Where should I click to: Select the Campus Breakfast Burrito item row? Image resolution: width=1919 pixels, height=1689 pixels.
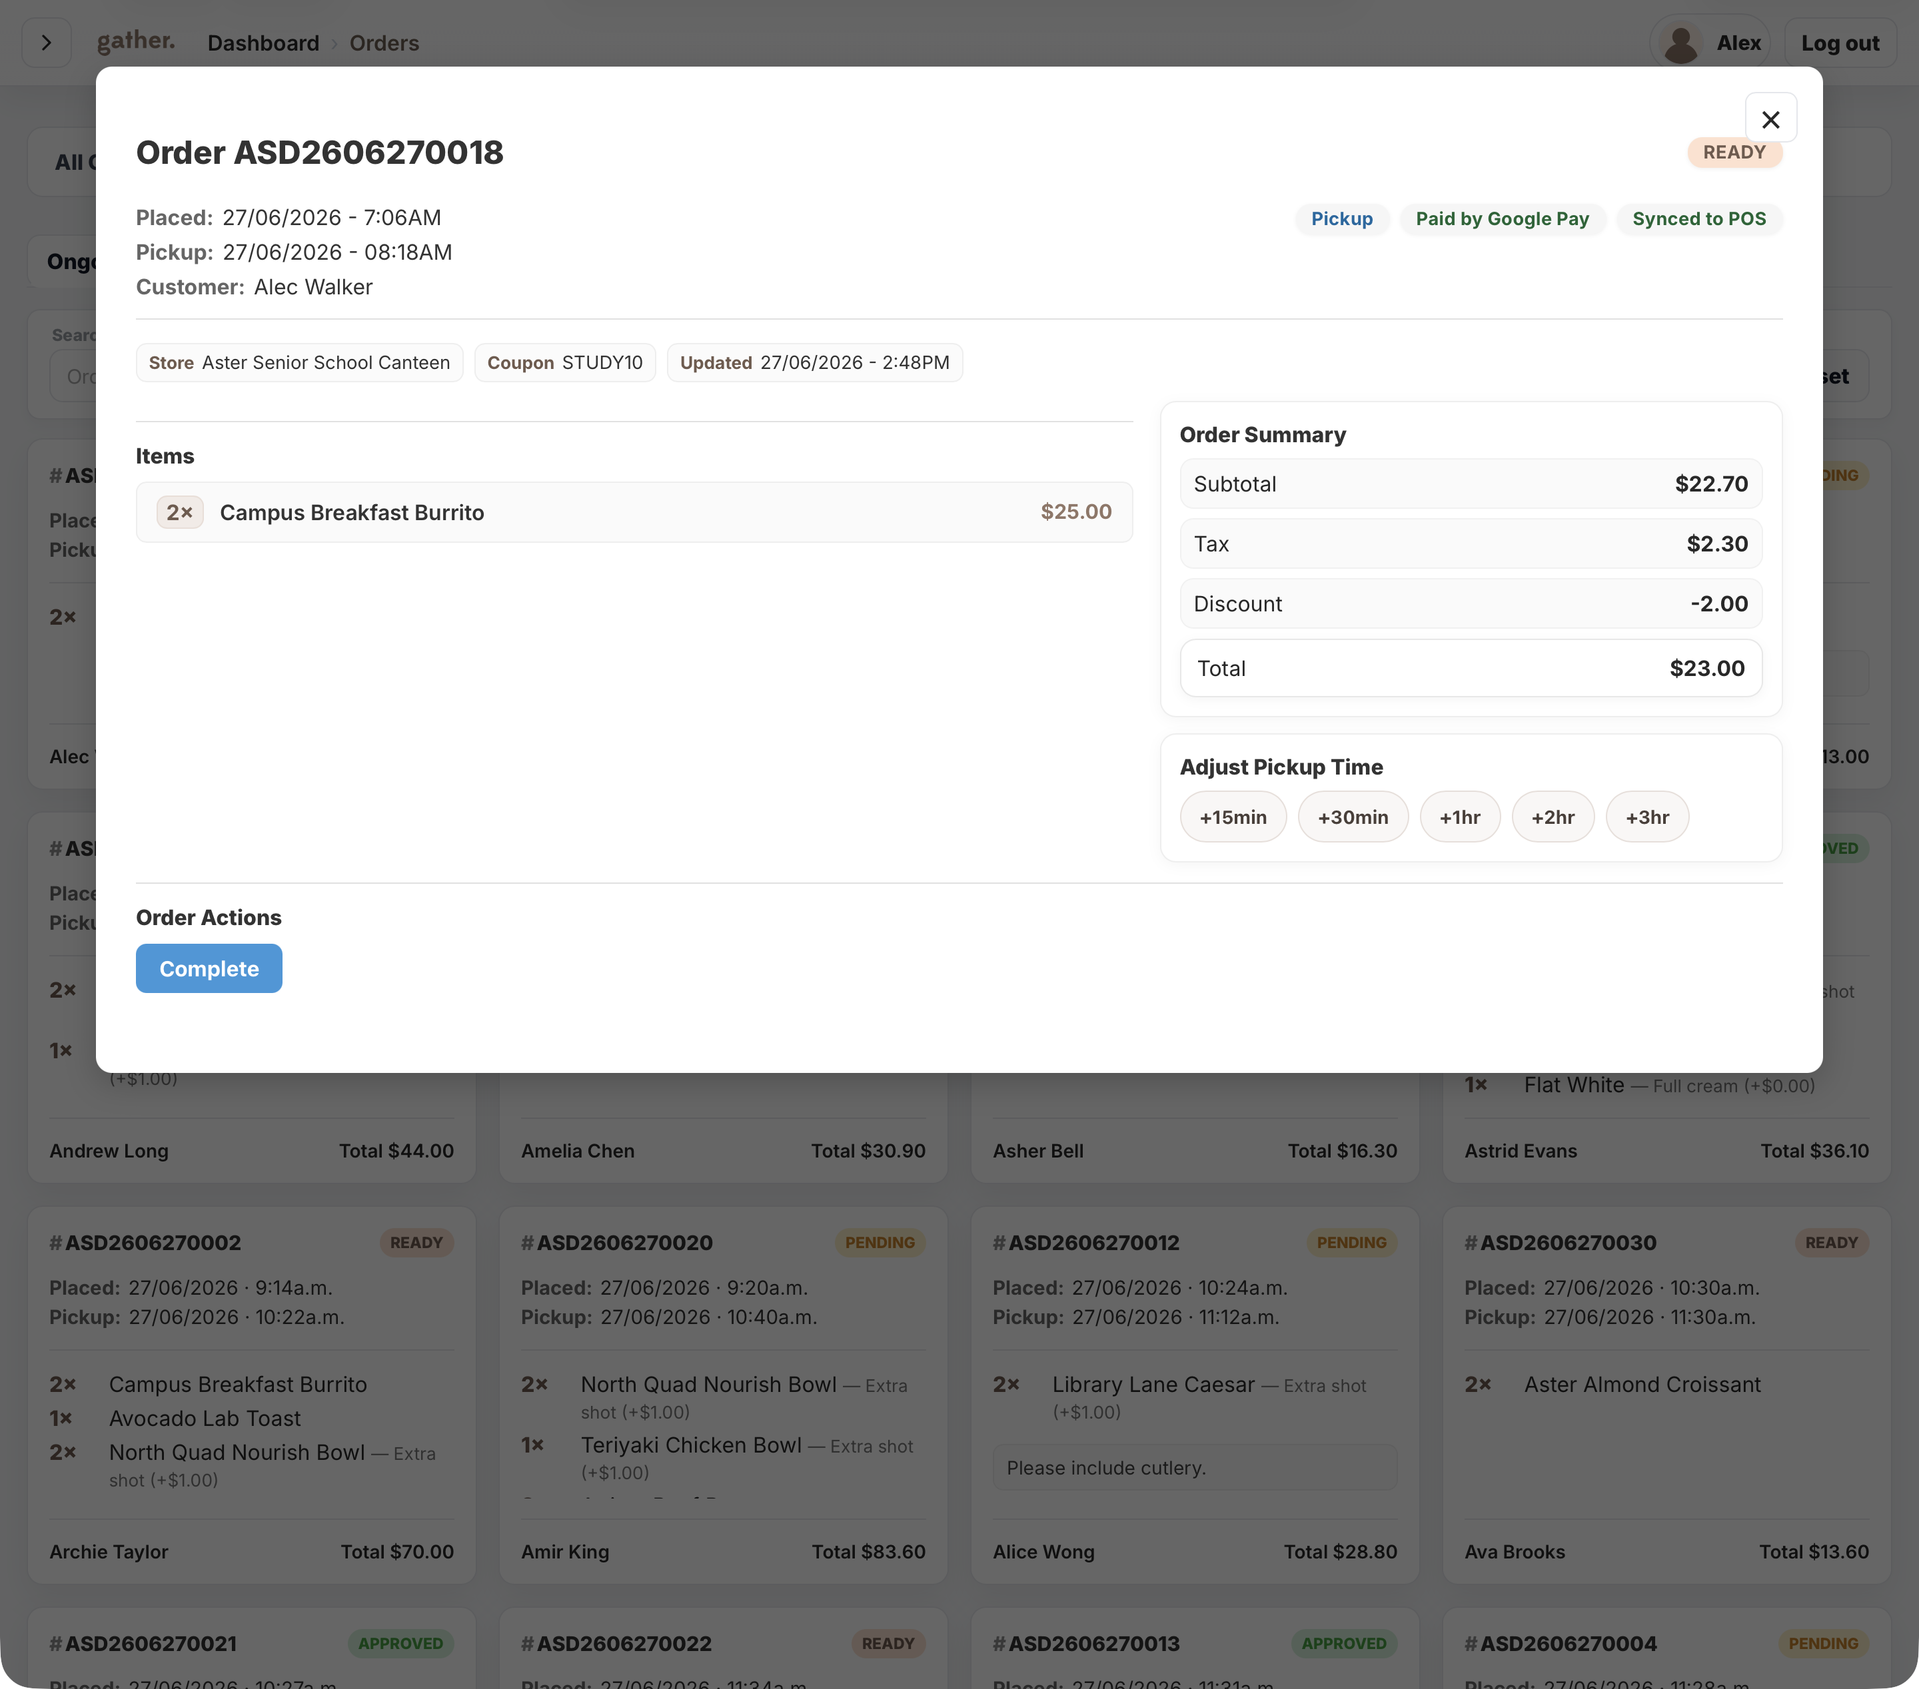(x=634, y=512)
